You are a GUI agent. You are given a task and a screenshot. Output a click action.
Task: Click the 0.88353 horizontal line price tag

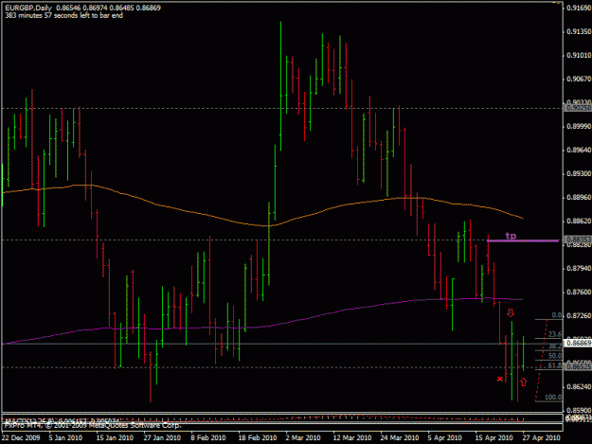coord(577,240)
